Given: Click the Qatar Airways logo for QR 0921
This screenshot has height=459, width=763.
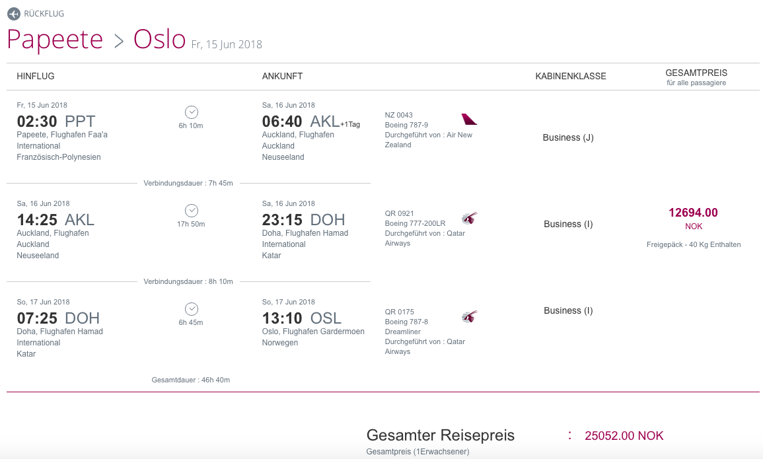Looking at the screenshot, I should tap(469, 218).
